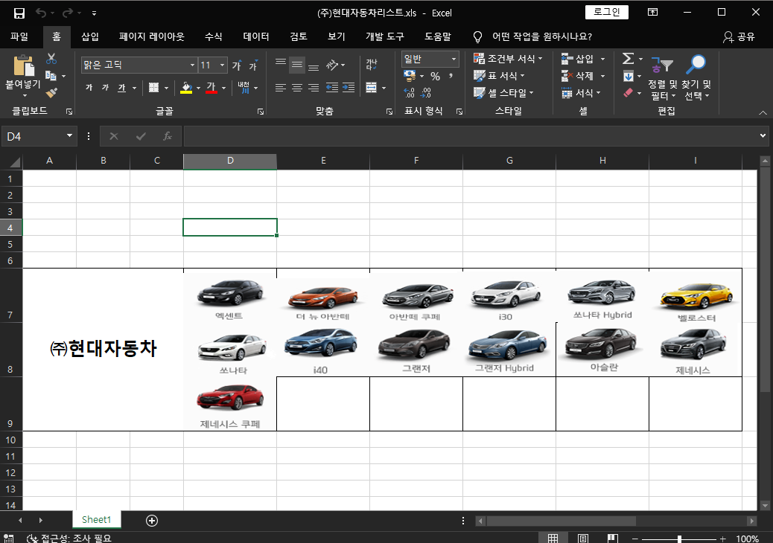Click the Cut scissors icon
Viewport: 773px width, 543px height.
pyautogui.click(x=51, y=59)
